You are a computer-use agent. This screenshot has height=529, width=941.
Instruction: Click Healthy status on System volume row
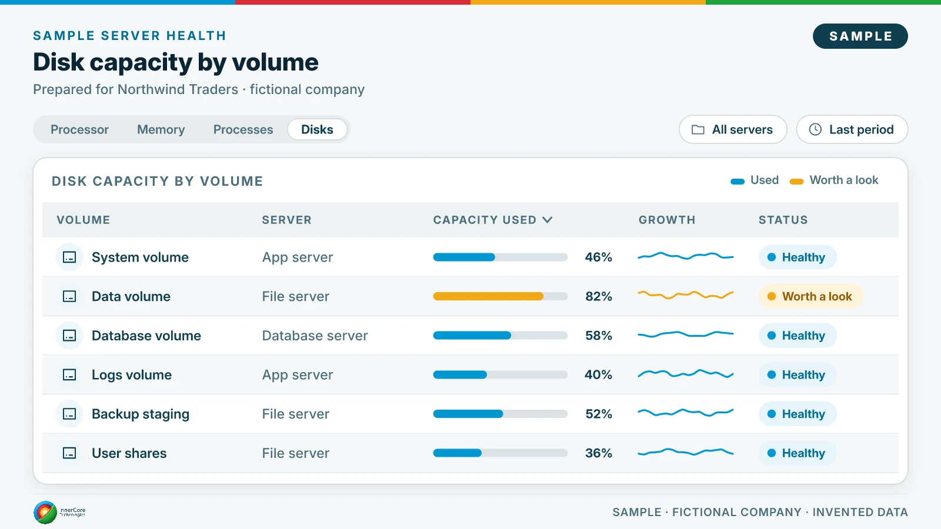[x=797, y=257]
